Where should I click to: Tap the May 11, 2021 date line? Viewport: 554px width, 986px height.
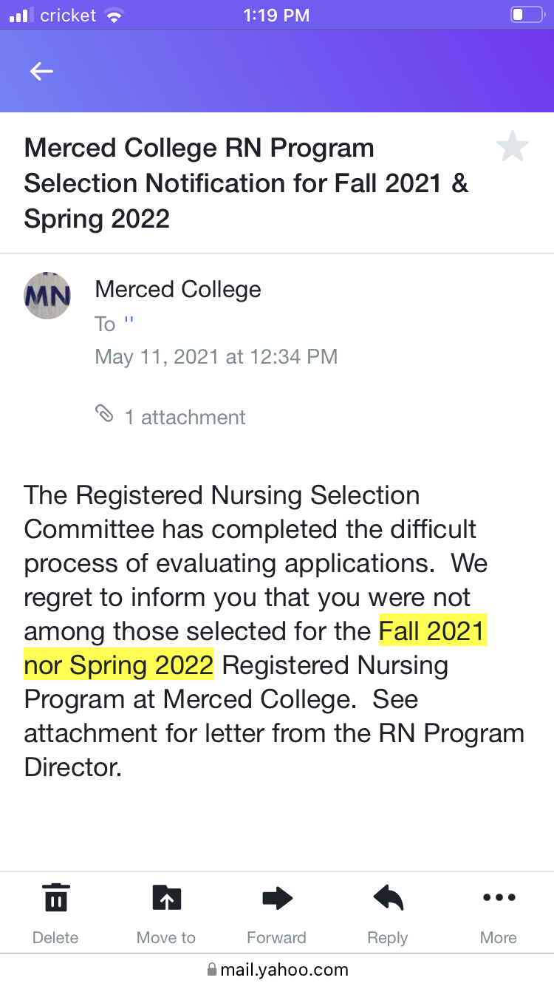[216, 357]
